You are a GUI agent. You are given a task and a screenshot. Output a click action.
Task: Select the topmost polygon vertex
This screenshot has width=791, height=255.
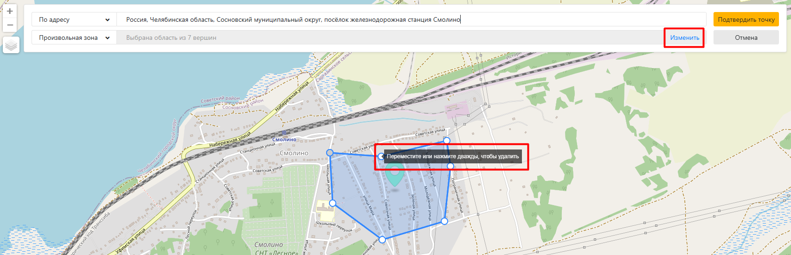tap(447, 140)
